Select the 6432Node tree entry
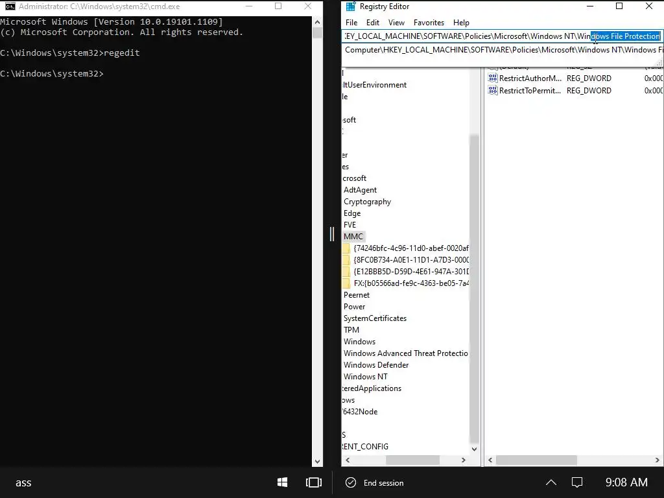The height and width of the screenshot is (498, 664). (x=360, y=412)
